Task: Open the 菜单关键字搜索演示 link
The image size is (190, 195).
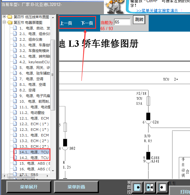Action: coord(157,11)
